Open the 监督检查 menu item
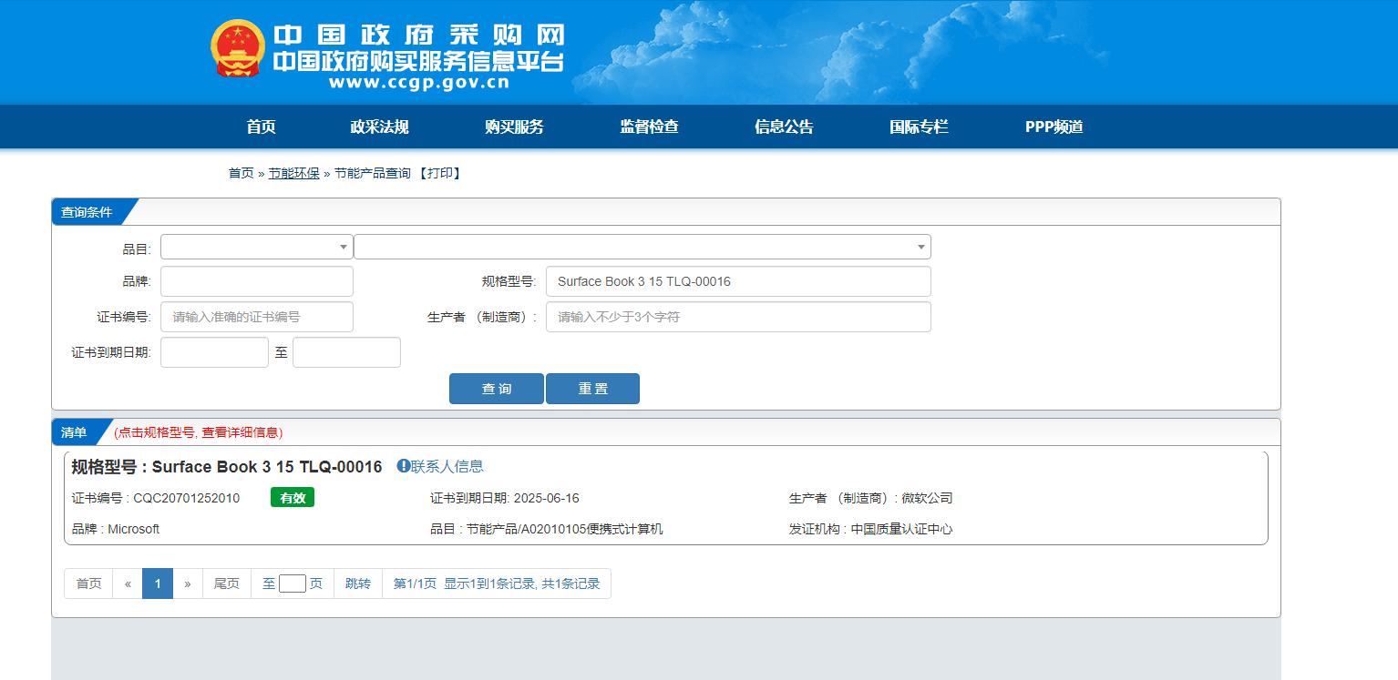 (649, 127)
